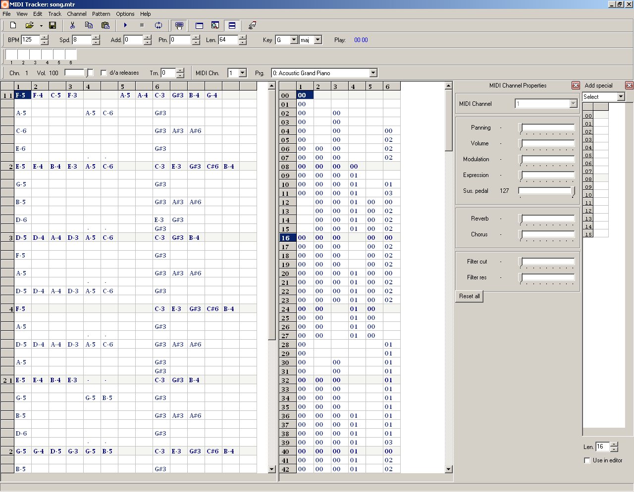Change the Key from G major dropdown

[x=294, y=40]
